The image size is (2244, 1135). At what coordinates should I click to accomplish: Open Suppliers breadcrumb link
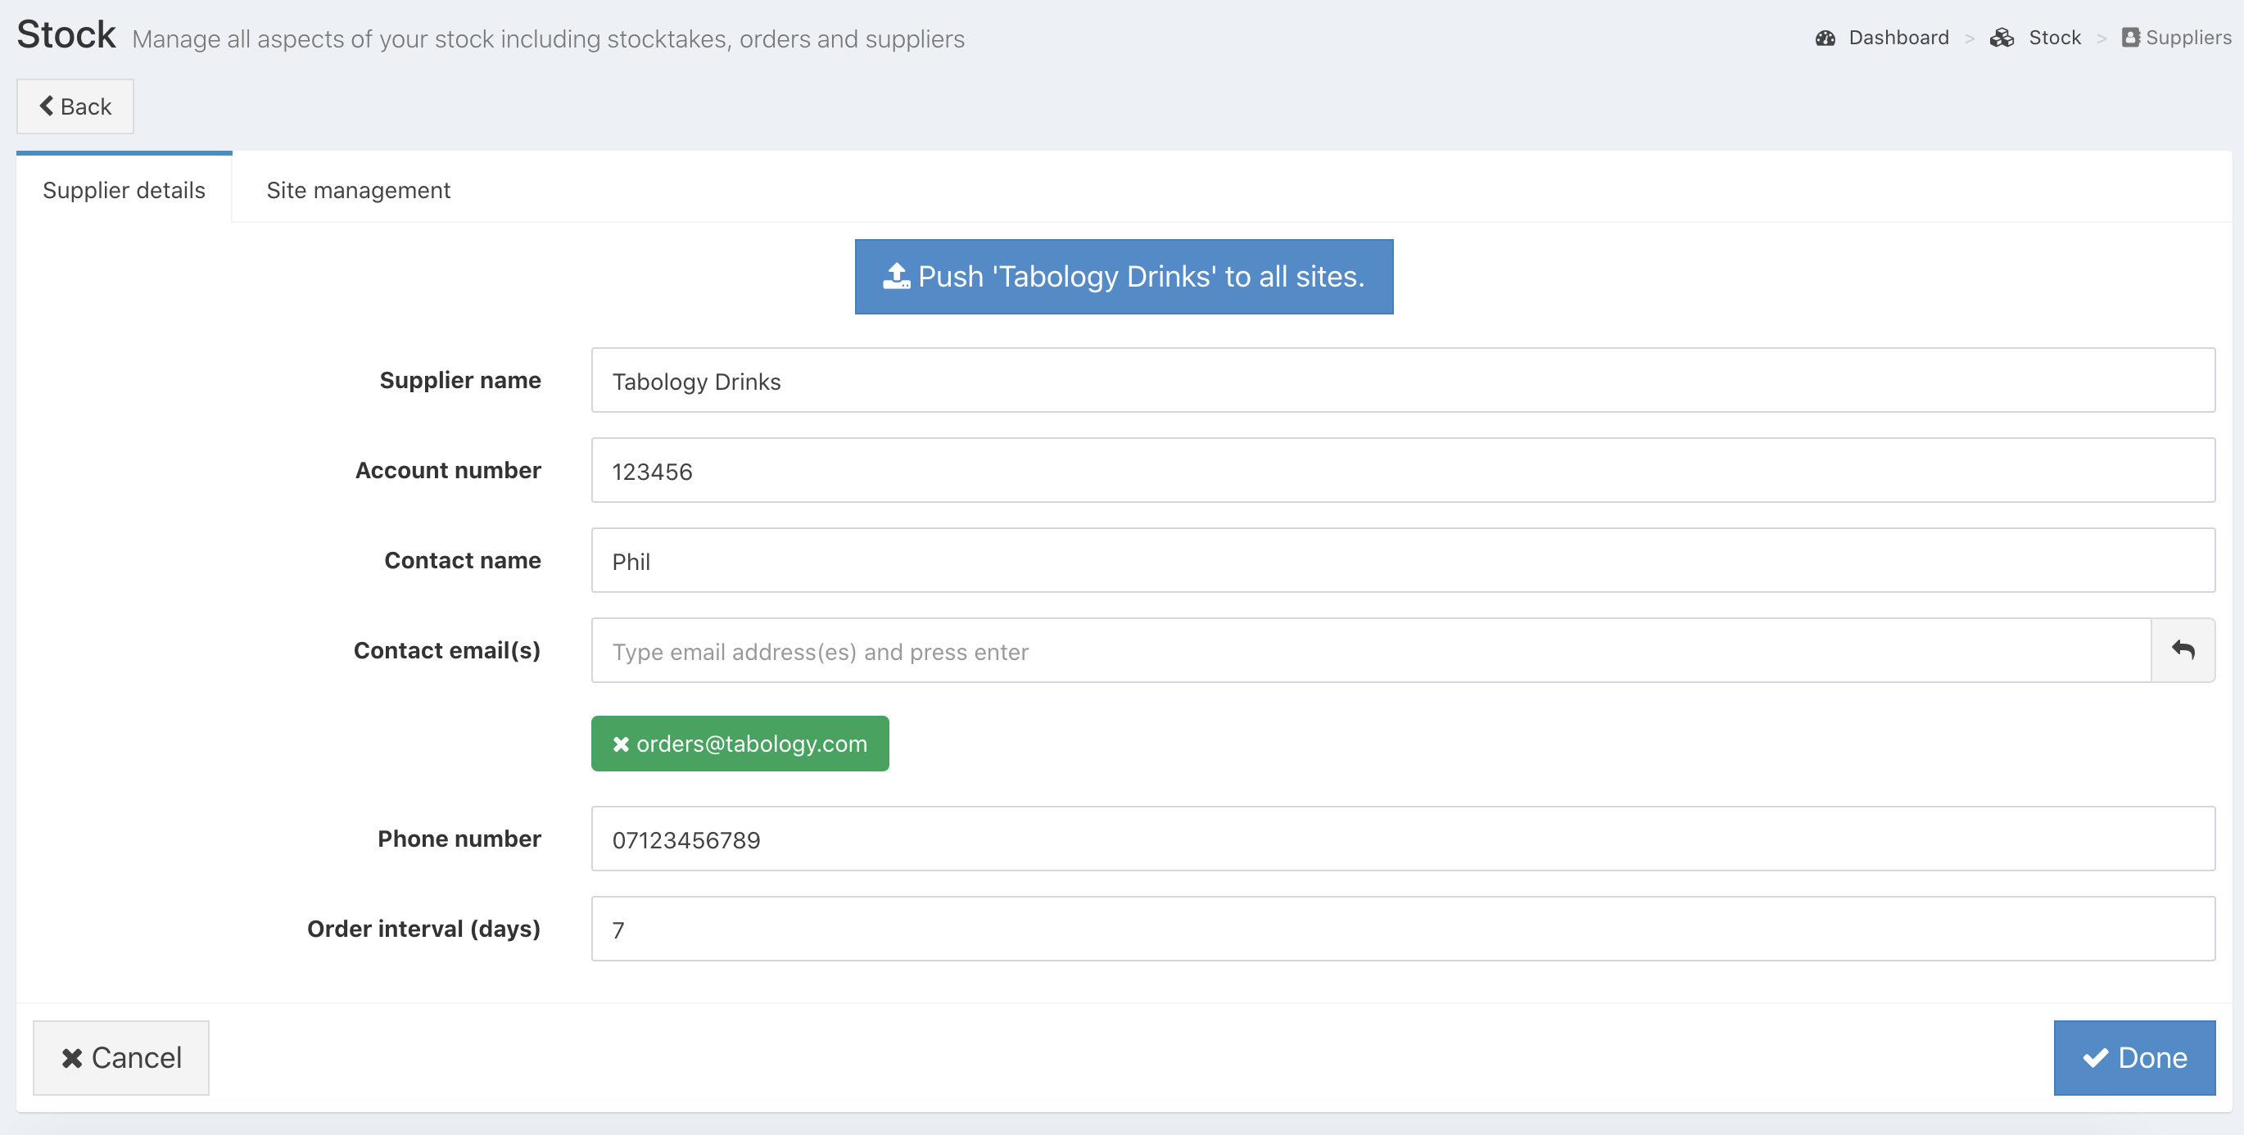pos(2187,38)
